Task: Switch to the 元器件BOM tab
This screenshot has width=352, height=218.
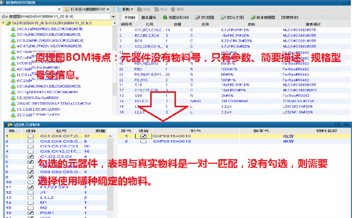Action: pos(176,18)
